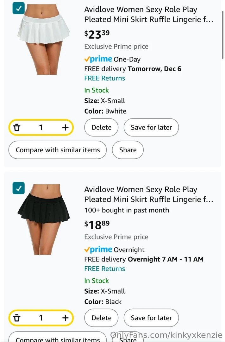This screenshot has height=342, width=225.
Task: Delete the white Bwhite skirt item
Action: coord(101,127)
